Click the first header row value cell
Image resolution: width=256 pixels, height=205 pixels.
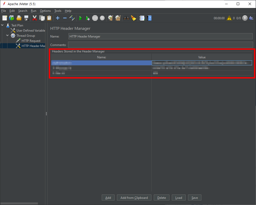coord(202,63)
